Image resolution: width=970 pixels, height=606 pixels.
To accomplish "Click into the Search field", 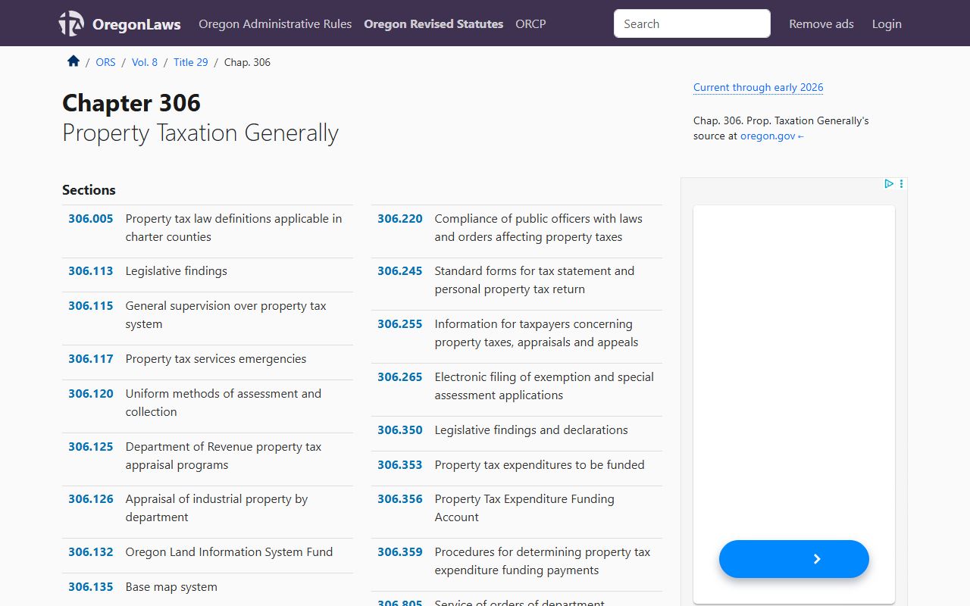I will 691,23.
